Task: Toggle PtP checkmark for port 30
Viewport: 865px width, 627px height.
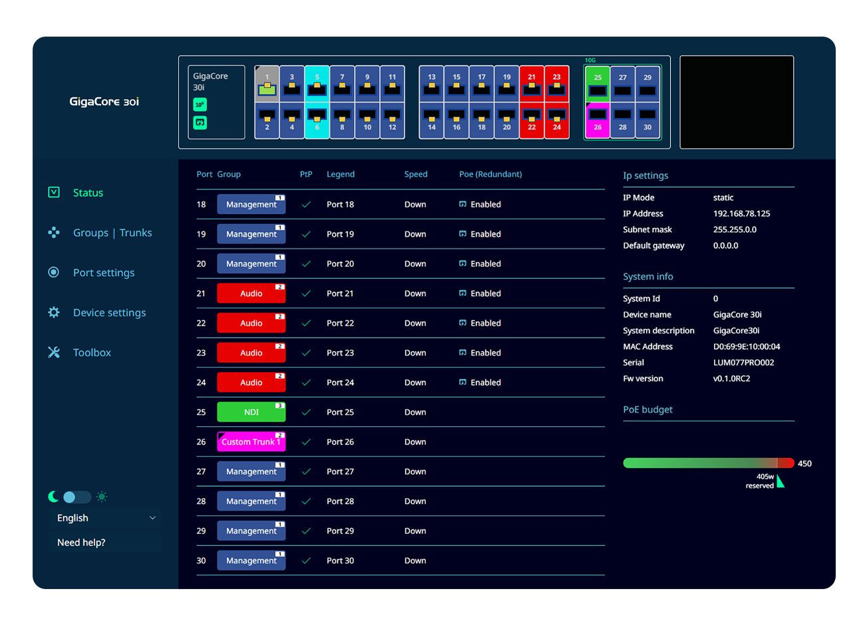Action: [306, 561]
